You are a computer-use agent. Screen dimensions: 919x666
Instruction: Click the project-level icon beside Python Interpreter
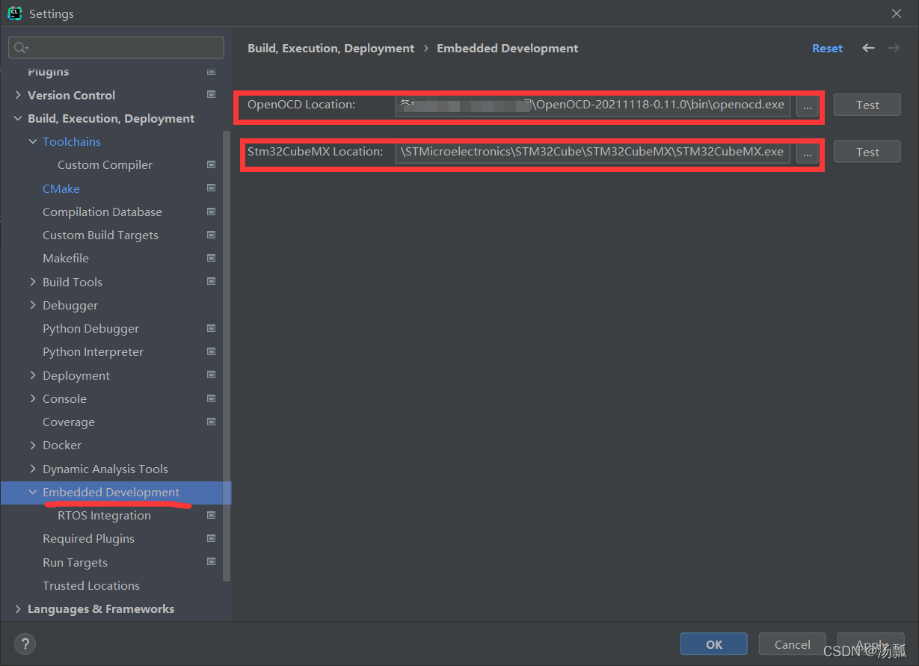(211, 351)
